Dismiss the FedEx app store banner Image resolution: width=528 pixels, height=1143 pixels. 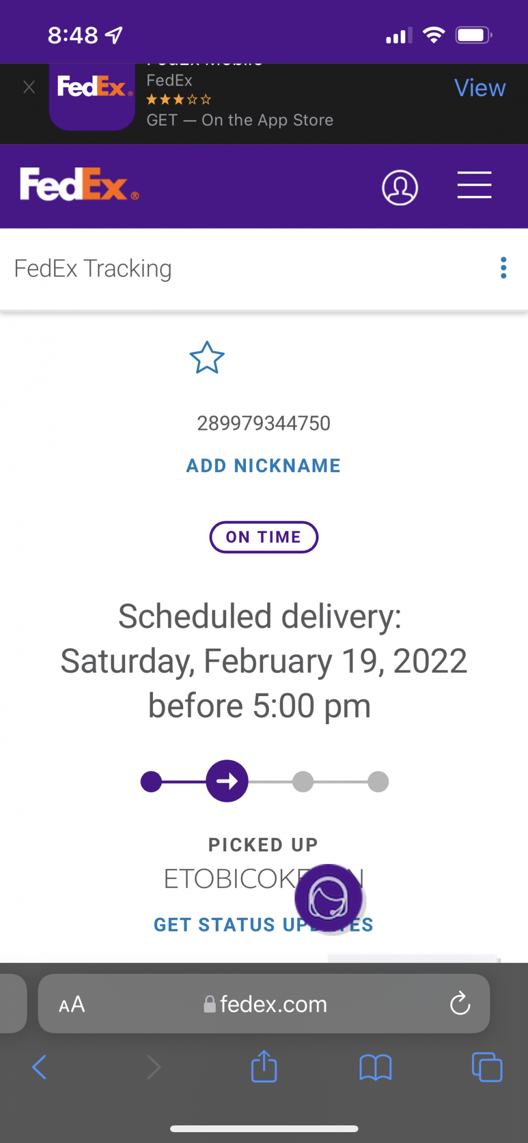pos(29,87)
